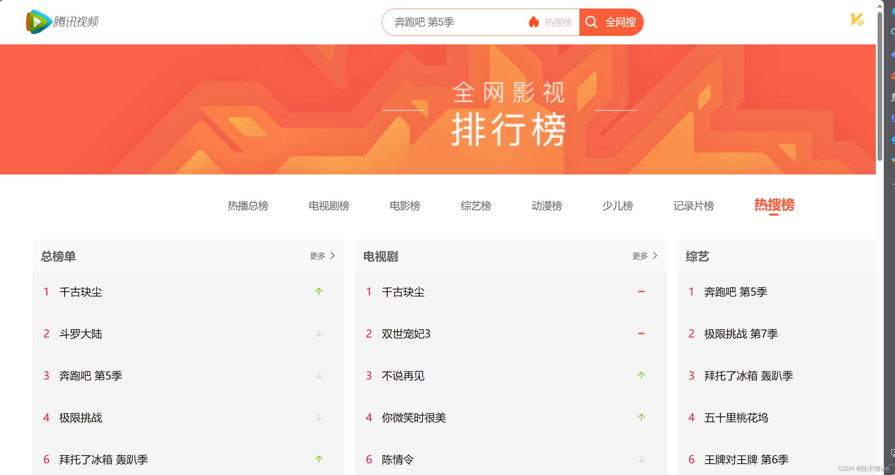Open 极限挑战 in the 总榜单 list

81,418
